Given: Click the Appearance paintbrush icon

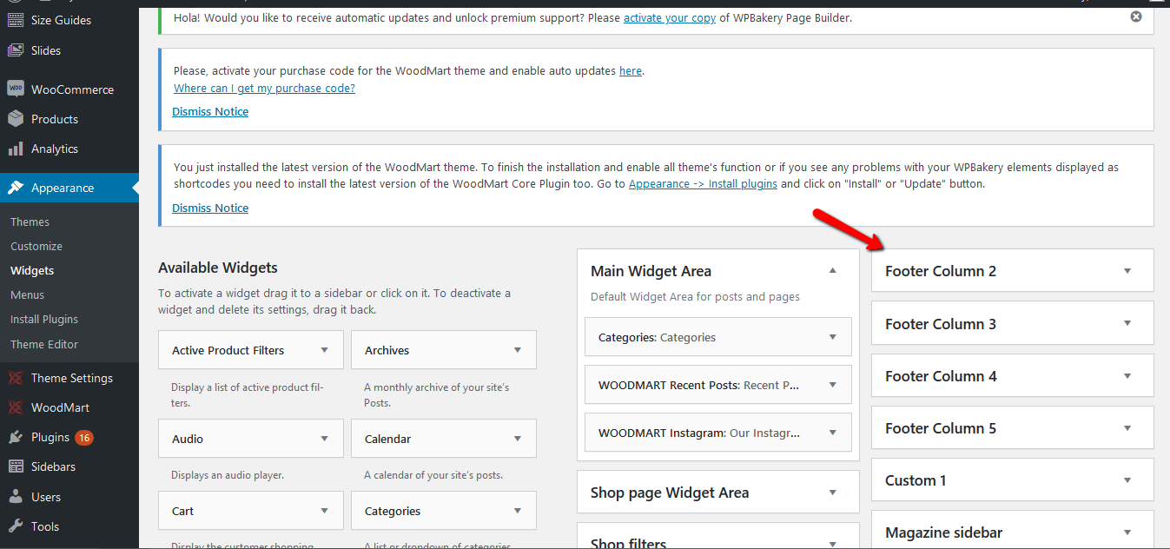Looking at the screenshot, I should pyautogui.click(x=16, y=188).
